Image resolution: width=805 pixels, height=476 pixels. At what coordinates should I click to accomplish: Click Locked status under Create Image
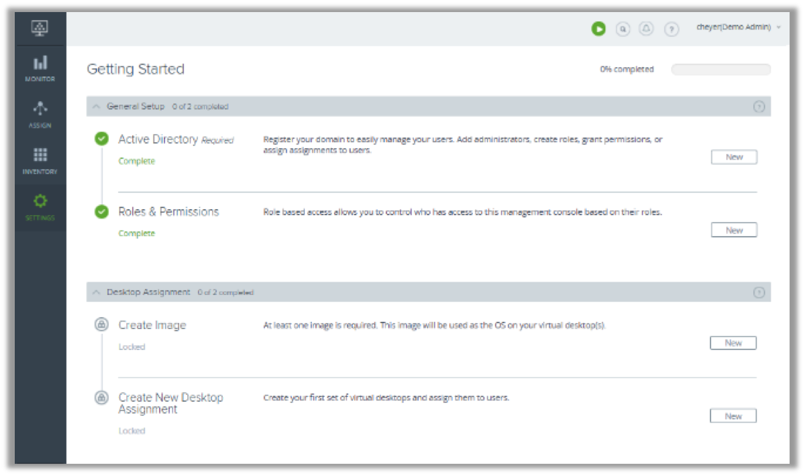coord(131,347)
